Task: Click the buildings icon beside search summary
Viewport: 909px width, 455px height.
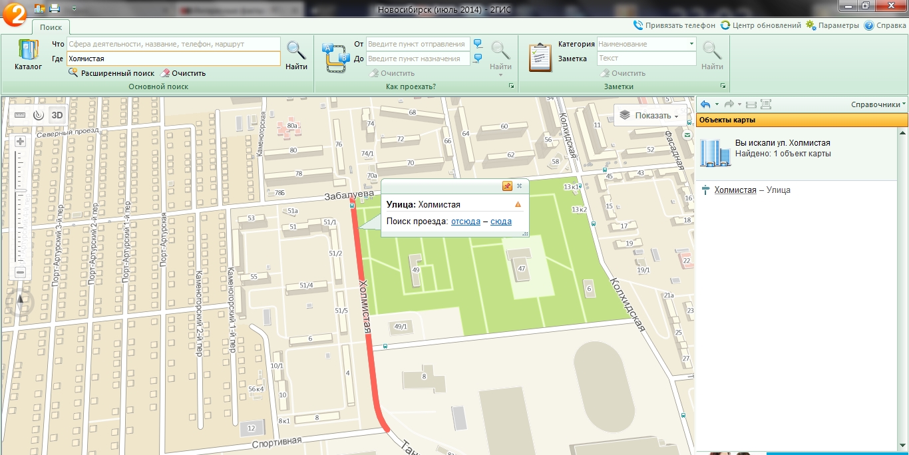Action: [715, 153]
